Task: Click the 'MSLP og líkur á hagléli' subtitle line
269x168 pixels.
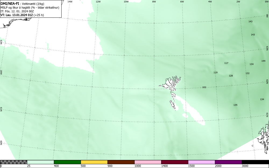Action: click(x=30, y=8)
